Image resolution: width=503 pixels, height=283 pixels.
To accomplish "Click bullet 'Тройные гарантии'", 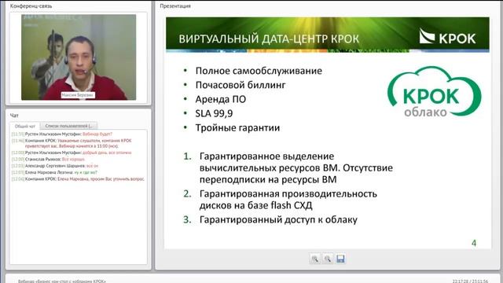I will (237, 127).
